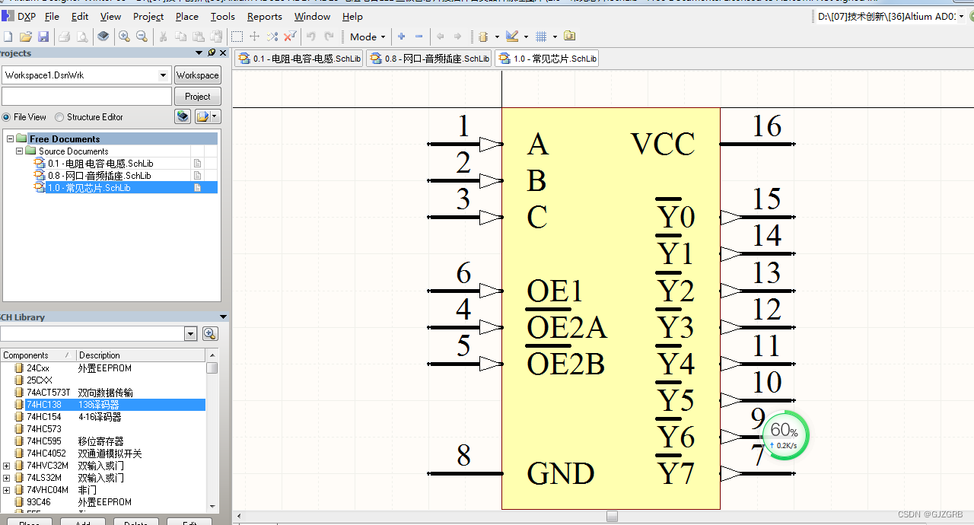Click the Zoom Out magnifier icon

click(x=142, y=37)
